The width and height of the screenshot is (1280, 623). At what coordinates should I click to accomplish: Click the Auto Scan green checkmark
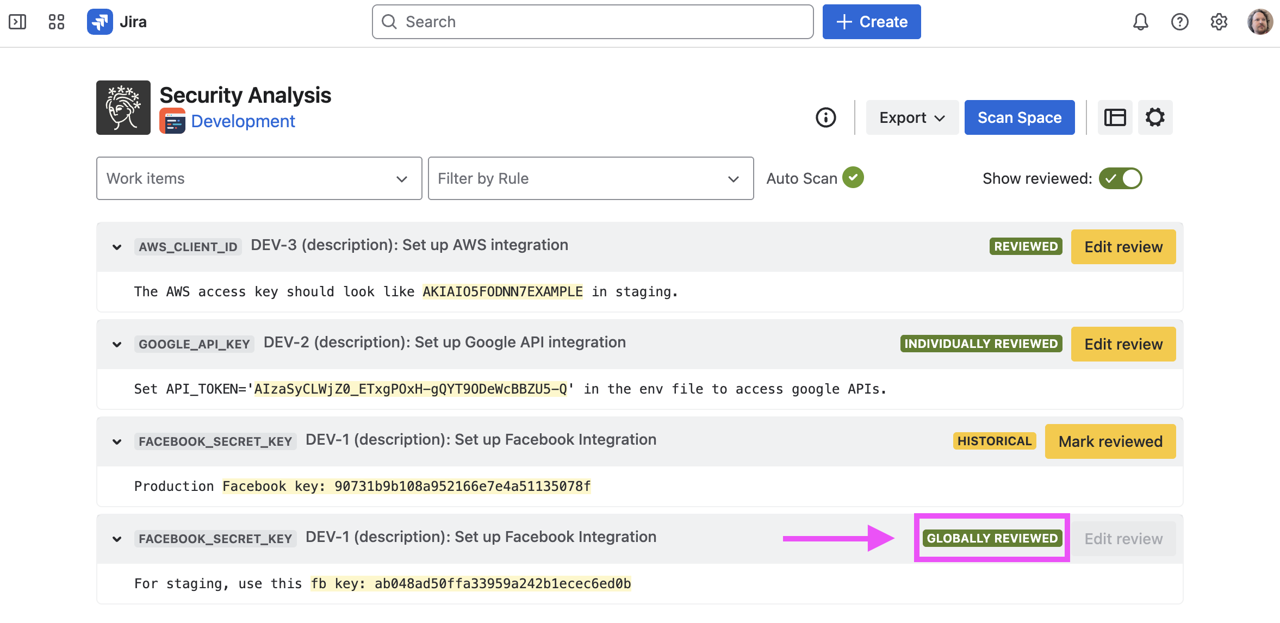[853, 177]
